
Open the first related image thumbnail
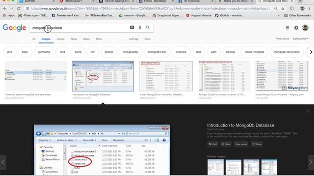tap(215, 167)
